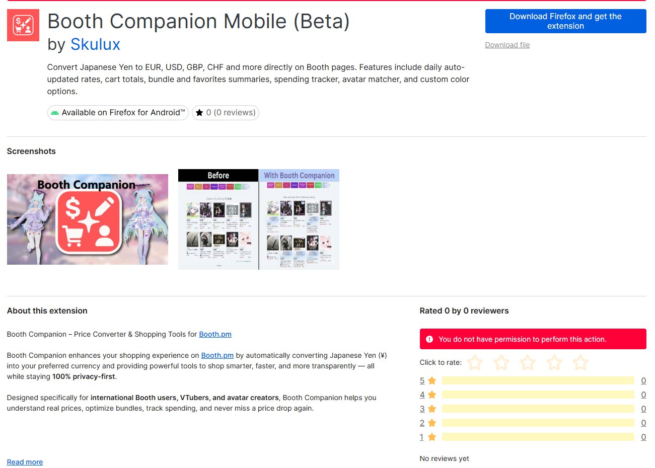Click the Booth Companion extension's red cart icon
The height and width of the screenshot is (468, 655).
23,25
